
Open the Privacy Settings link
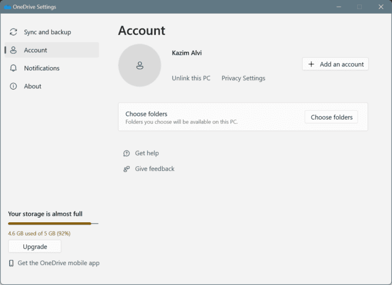[243, 78]
